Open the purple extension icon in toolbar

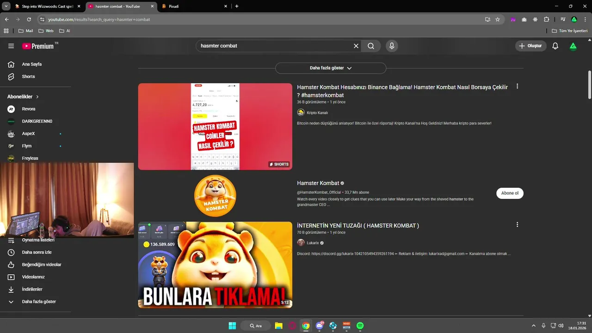[x=513, y=19]
